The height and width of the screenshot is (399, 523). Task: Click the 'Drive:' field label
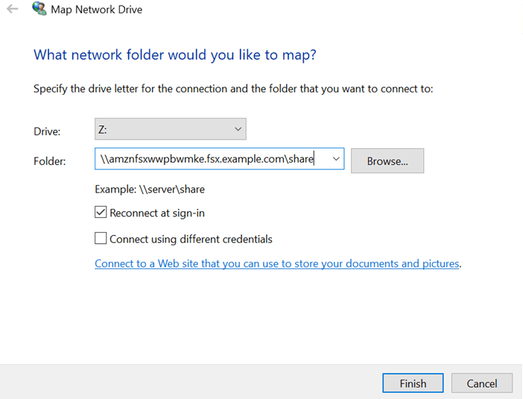coord(47,131)
